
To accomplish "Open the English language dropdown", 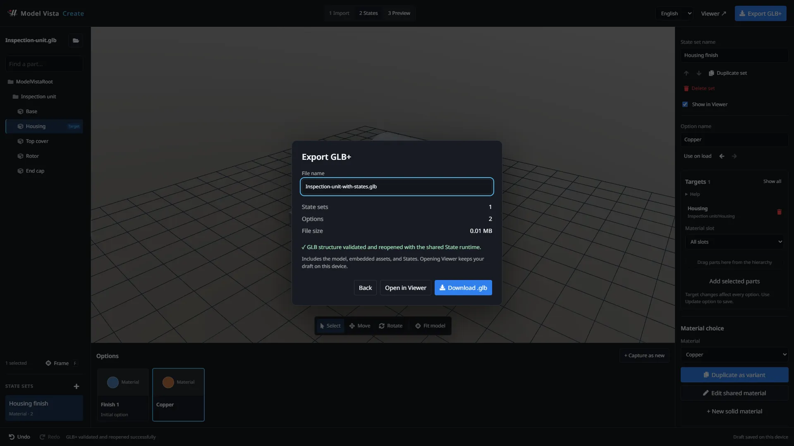I will (x=674, y=14).
